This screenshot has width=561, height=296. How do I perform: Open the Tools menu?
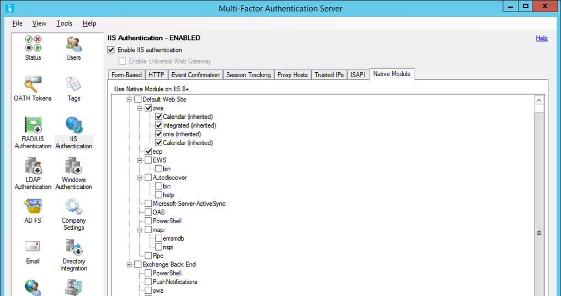click(x=65, y=23)
